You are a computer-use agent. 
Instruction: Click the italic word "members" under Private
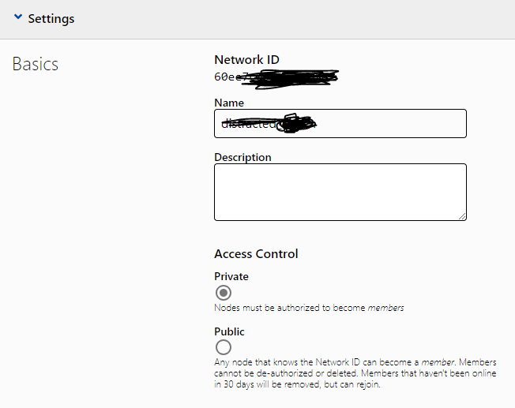[386, 308]
